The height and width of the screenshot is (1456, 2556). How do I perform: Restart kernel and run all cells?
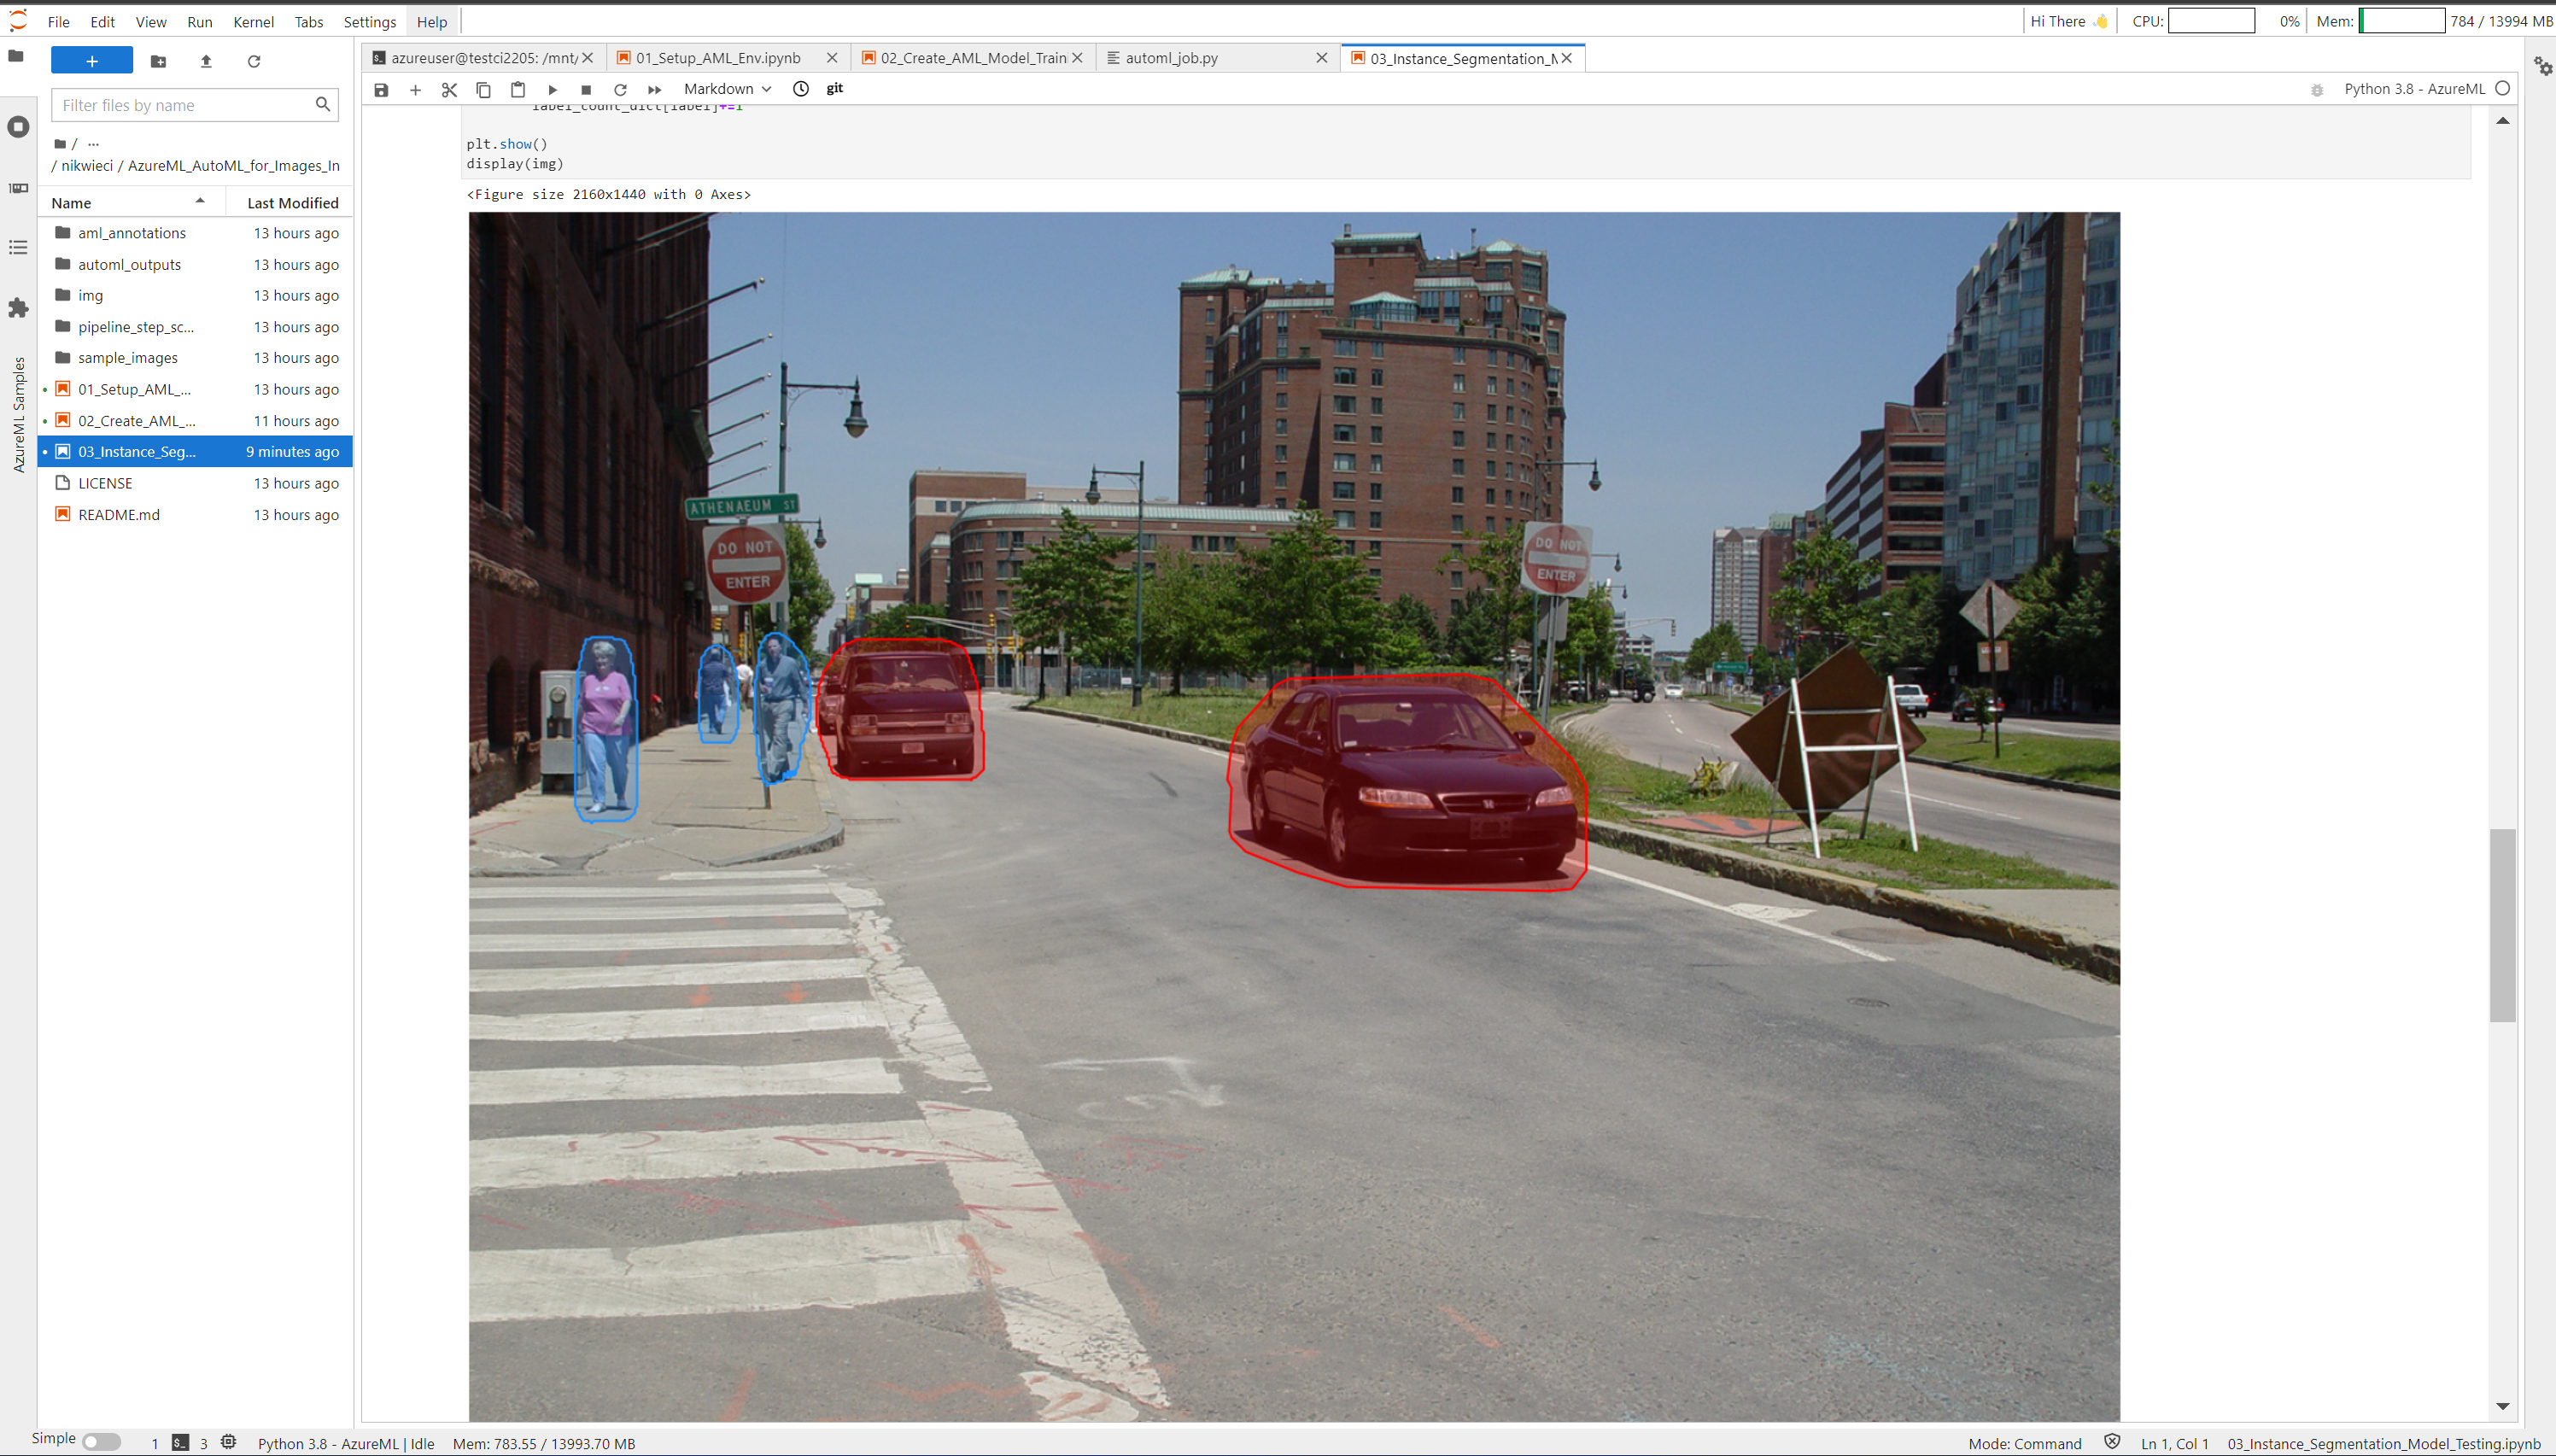click(x=655, y=90)
